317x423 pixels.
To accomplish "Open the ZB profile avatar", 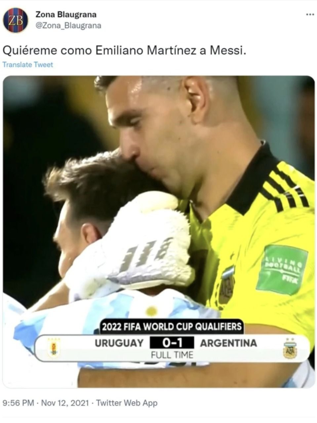I will [16, 20].
